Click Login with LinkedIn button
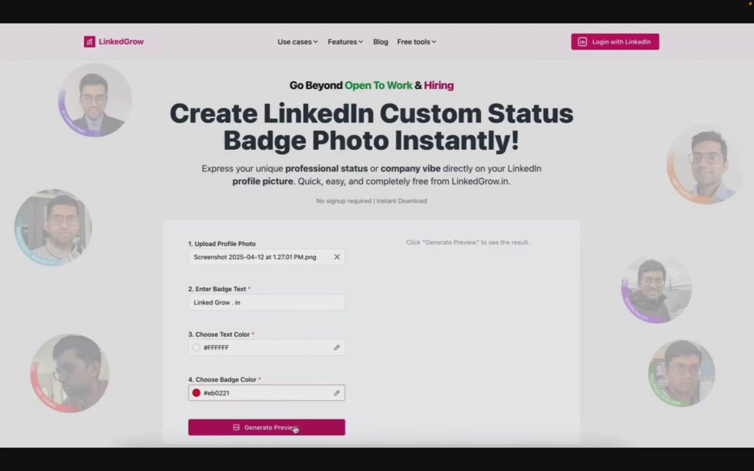754x471 pixels. point(615,42)
